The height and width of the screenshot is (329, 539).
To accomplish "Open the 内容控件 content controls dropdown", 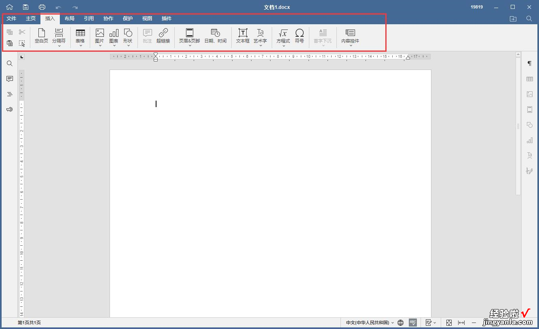I will 350,38.
